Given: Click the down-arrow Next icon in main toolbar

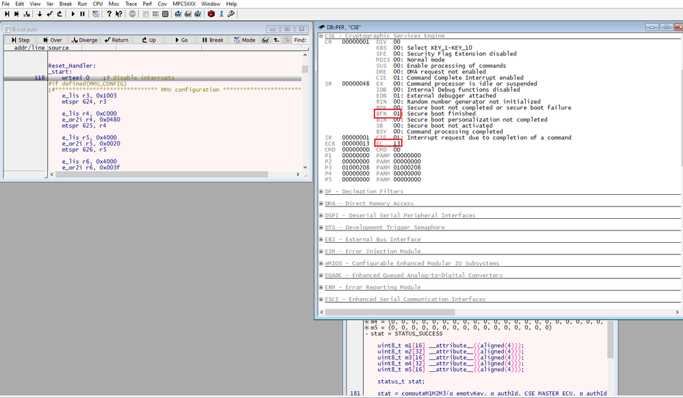Looking at the screenshot, I should [x=40, y=14].
